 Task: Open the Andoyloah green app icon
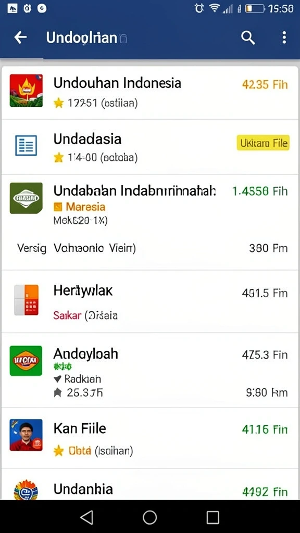pyautogui.click(x=26, y=361)
